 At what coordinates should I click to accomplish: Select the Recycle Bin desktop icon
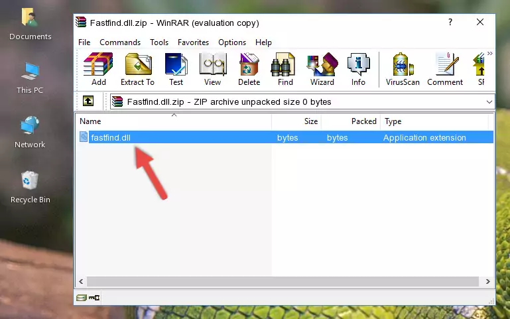coord(31,187)
